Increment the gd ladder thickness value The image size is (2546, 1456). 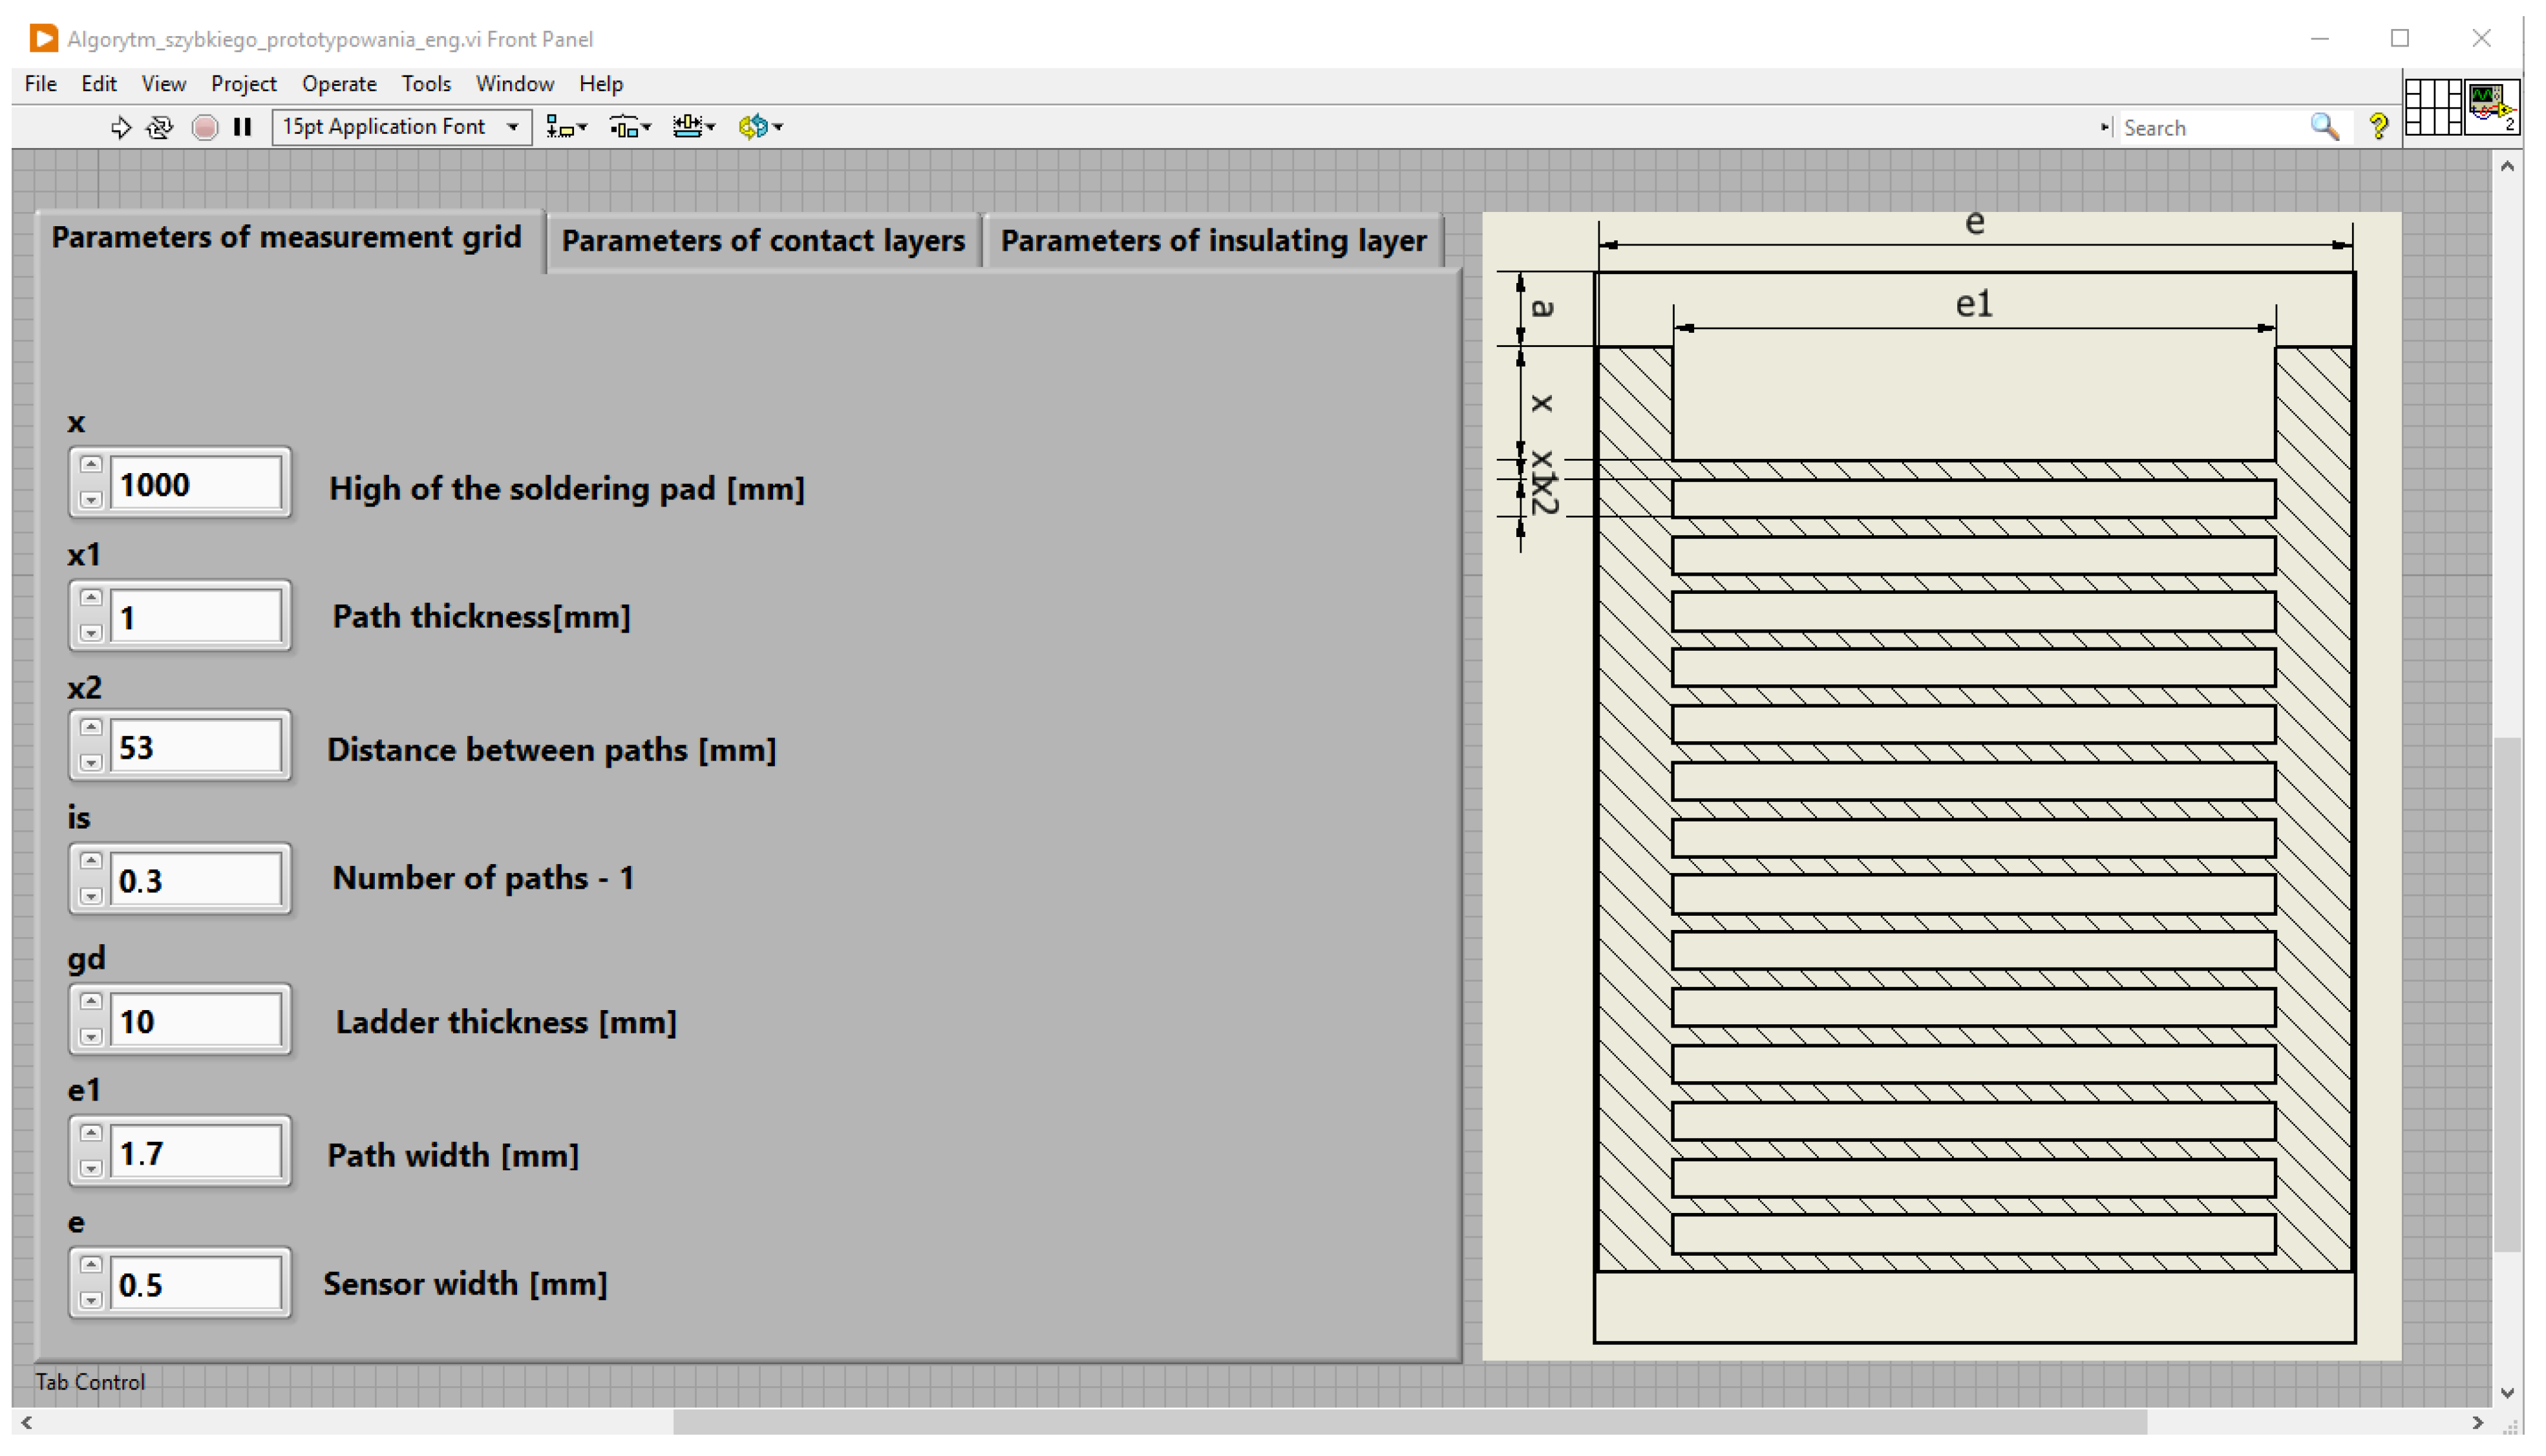click(91, 1002)
